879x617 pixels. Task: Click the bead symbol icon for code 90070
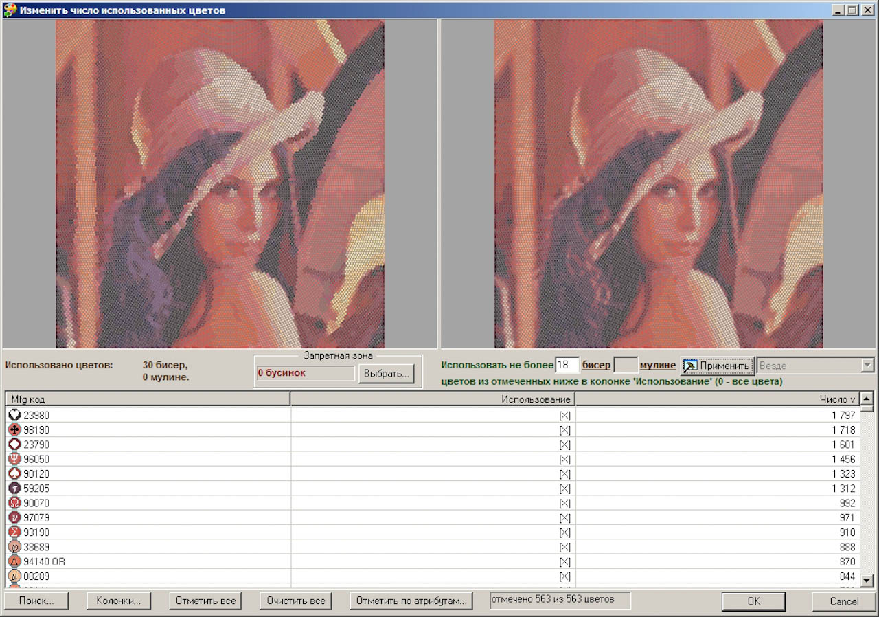click(x=15, y=503)
